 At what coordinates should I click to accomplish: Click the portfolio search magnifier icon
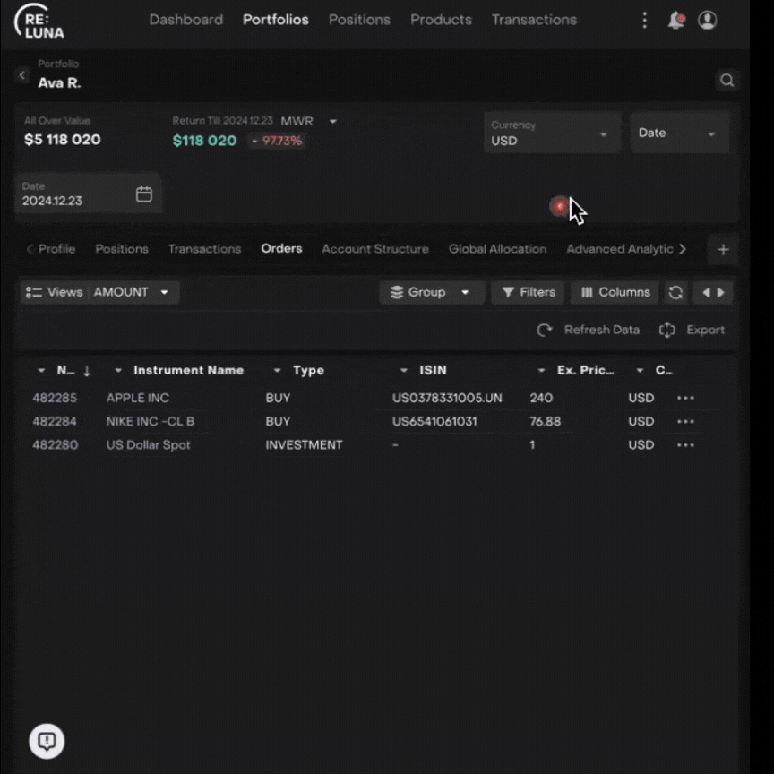[x=727, y=81]
